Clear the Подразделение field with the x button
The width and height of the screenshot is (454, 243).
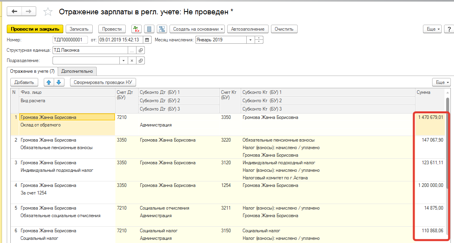(x=132, y=60)
